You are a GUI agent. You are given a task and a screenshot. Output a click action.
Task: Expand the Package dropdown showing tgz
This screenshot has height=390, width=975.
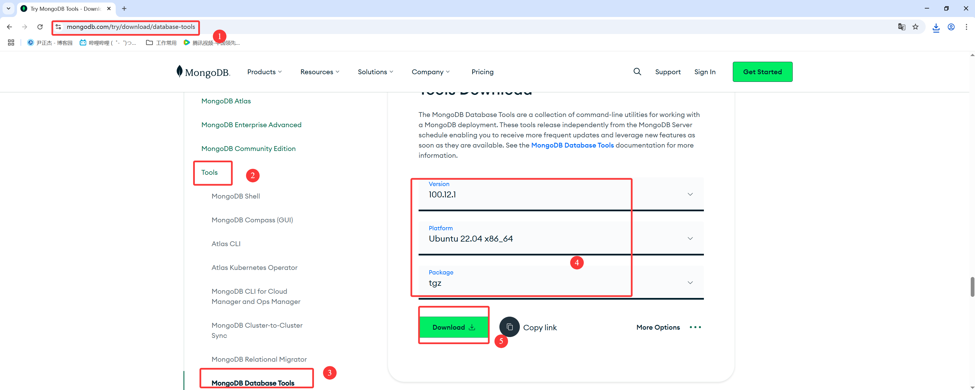690,282
